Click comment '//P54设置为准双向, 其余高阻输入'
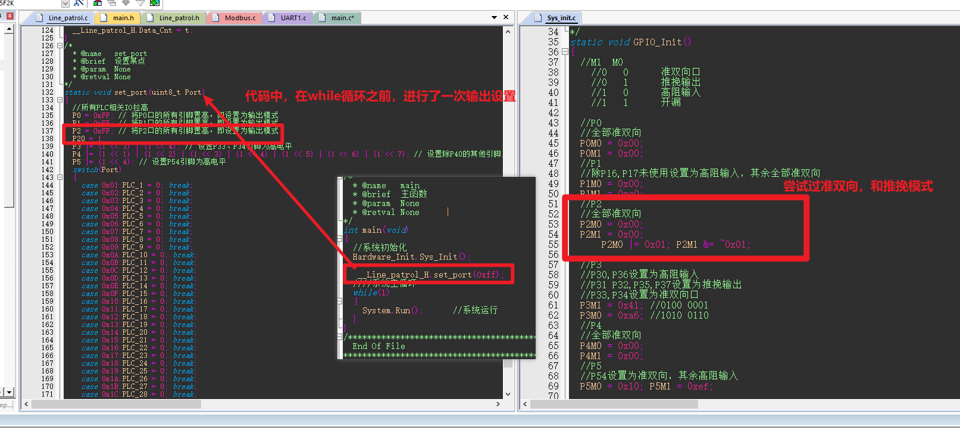The width and height of the screenshot is (960, 433). [659, 376]
